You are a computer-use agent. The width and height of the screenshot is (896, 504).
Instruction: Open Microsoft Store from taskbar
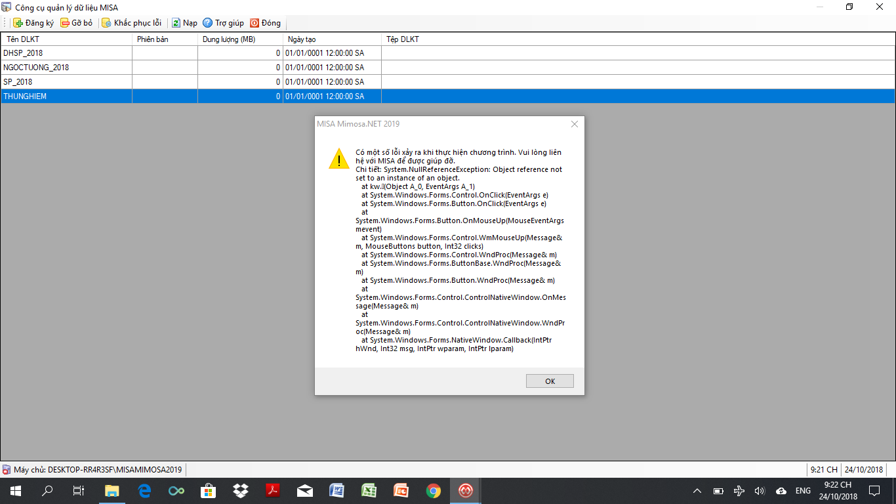click(x=209, y=491)
